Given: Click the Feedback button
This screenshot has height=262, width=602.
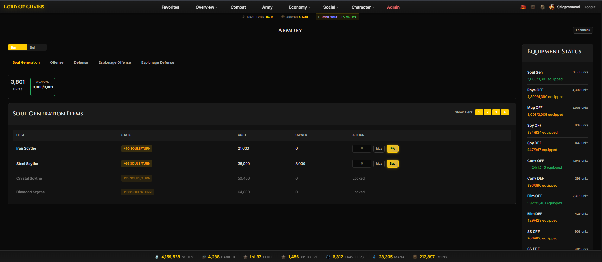Looking at the screenshot, I should pos(583,30).
